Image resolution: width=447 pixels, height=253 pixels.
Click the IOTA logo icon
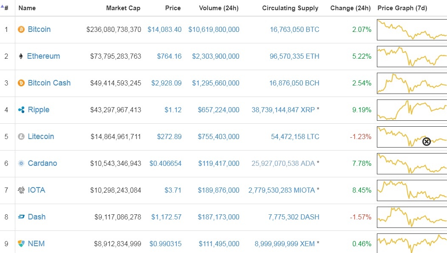(x=21, y=190)
